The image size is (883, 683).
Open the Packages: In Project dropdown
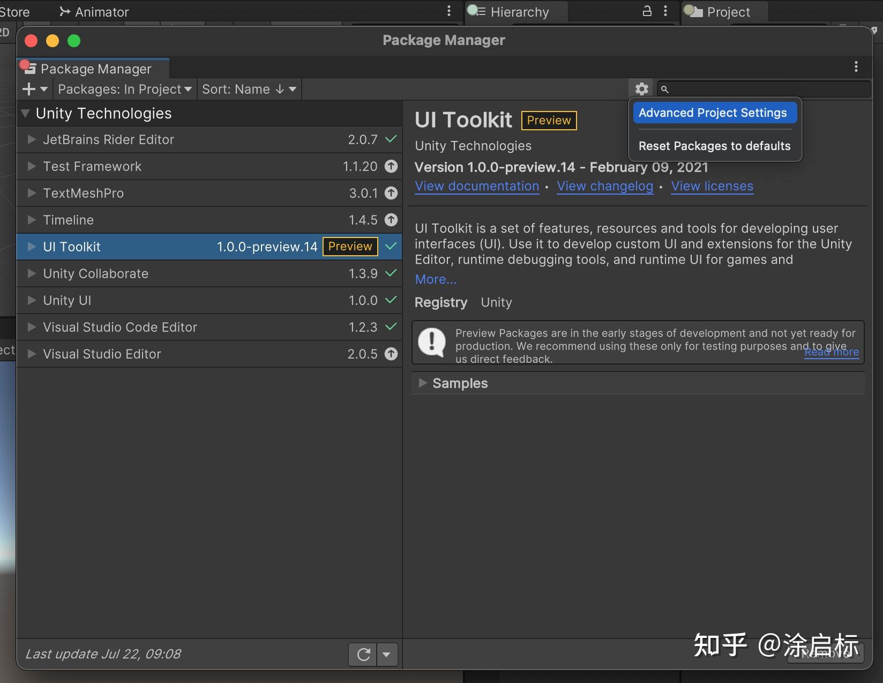tap(124, 89)
